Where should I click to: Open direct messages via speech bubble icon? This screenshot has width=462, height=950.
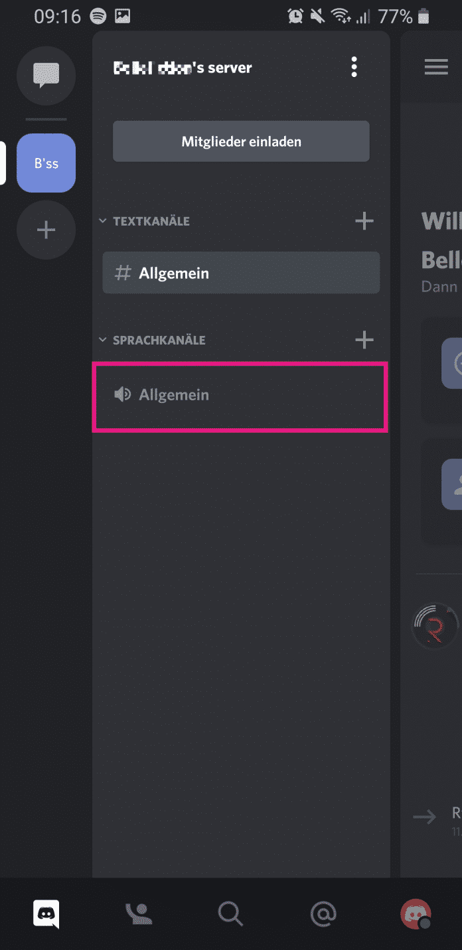coord(46,75)
